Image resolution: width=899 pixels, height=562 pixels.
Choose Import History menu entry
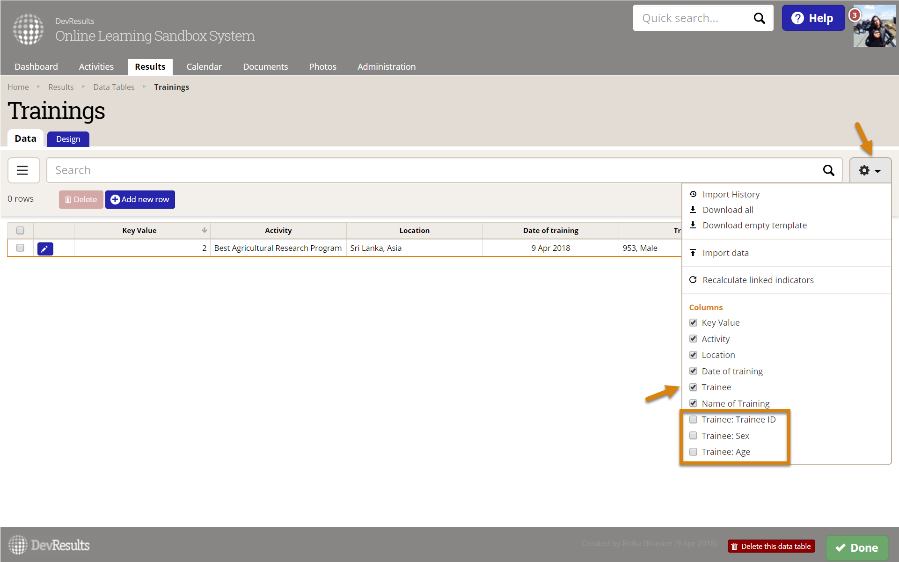point(731,195)
